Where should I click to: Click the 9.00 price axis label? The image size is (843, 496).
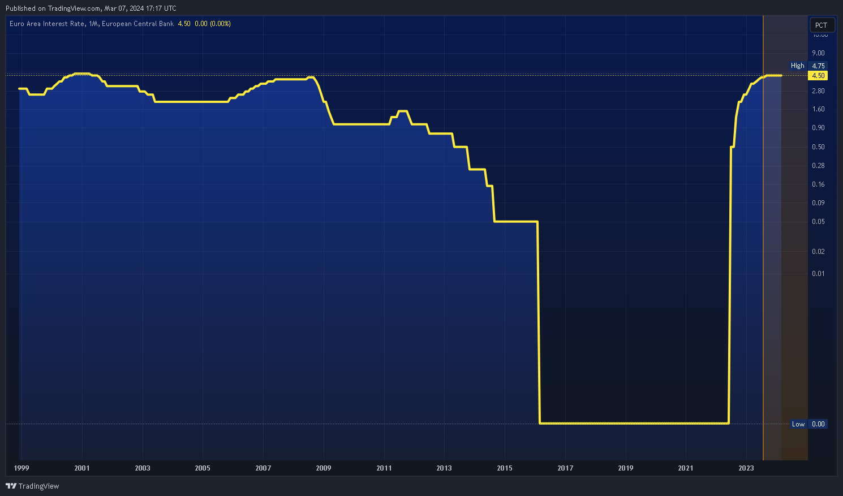pos(818,53)
